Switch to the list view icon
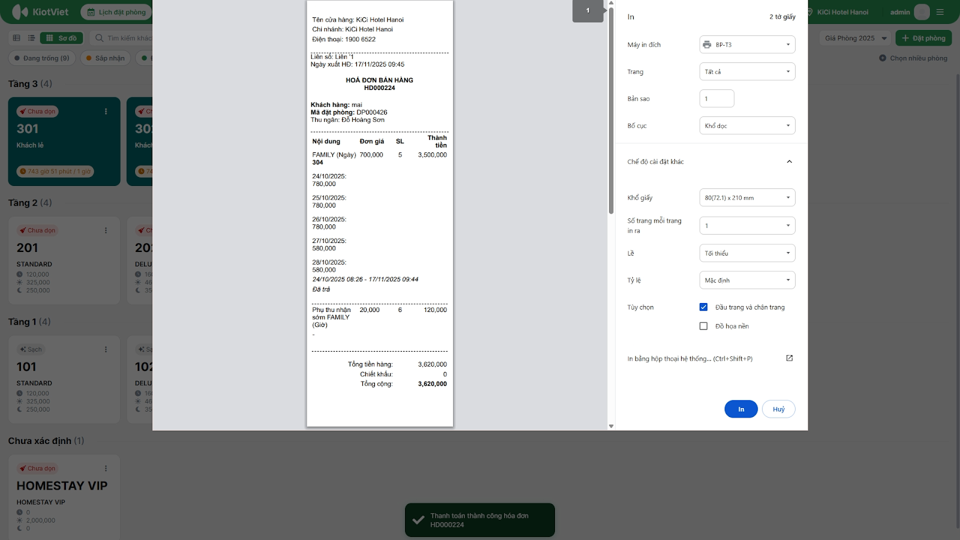 tap(31, 38)
